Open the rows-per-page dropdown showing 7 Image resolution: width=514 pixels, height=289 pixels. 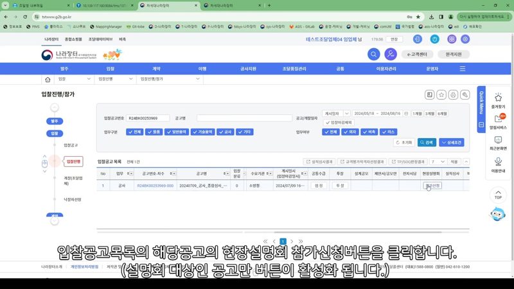(x=438, y=162)
